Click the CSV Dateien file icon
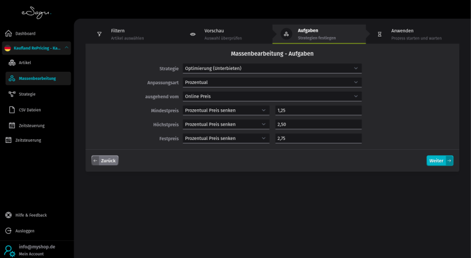Image resolution: width=471 pixels, height=258 pixels. [x=12, y=110]
